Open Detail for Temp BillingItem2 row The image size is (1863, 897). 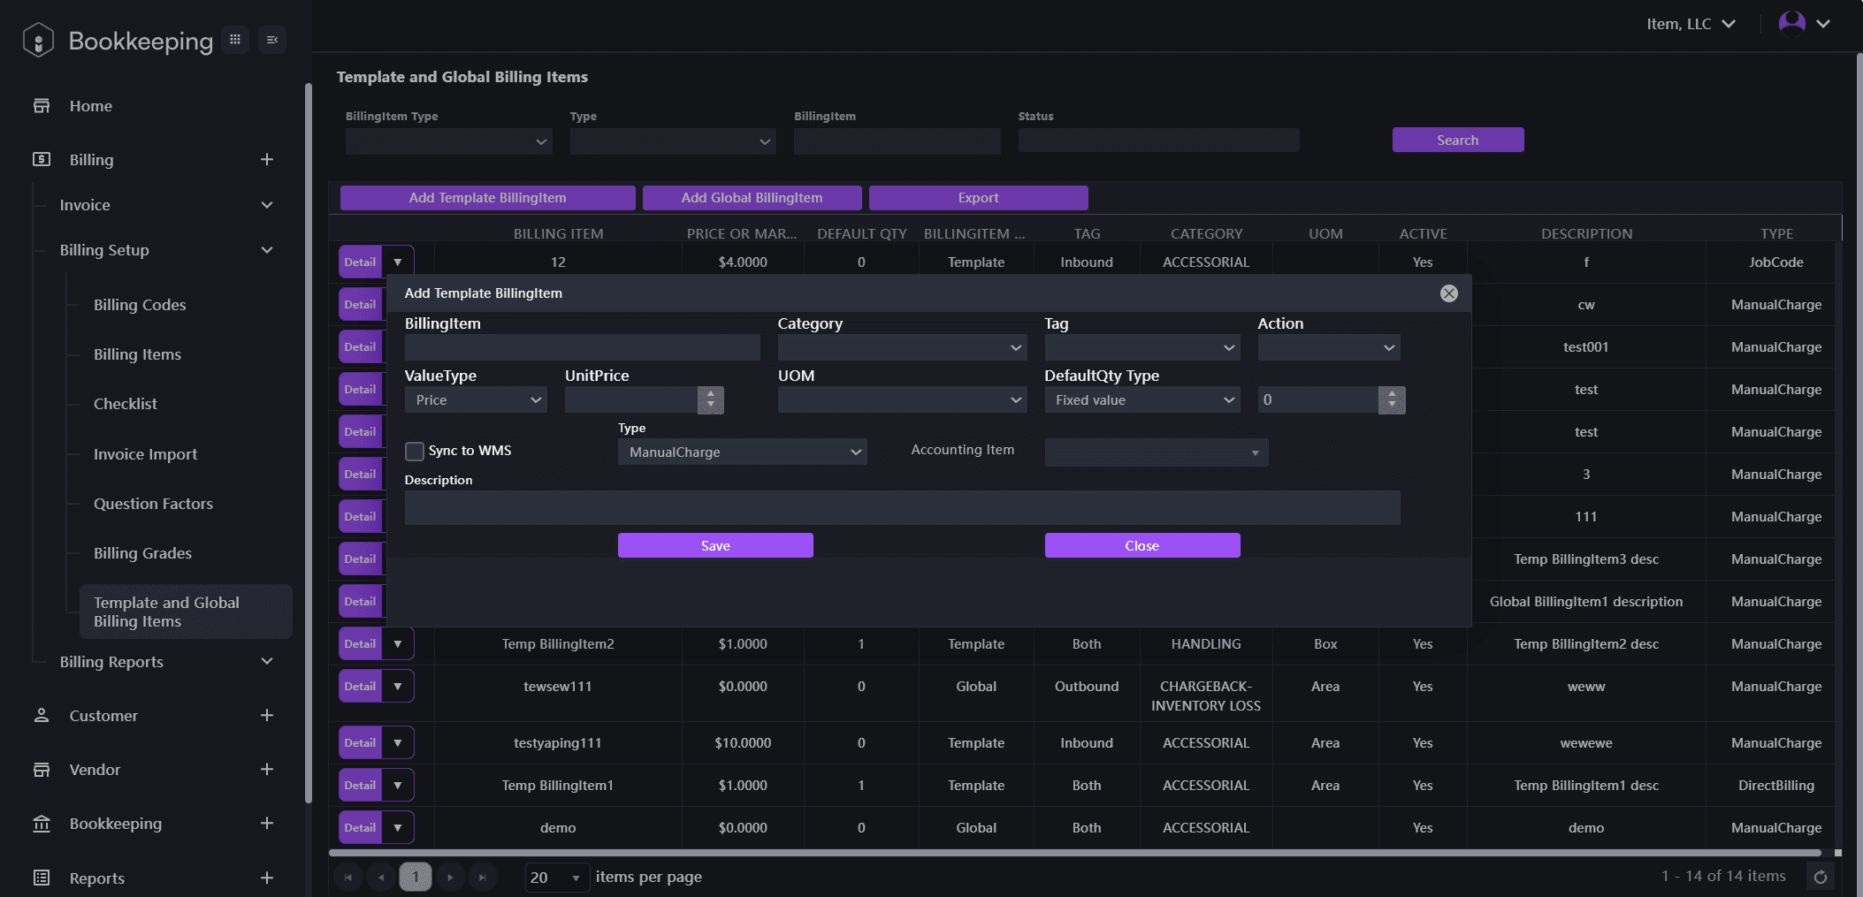(360, 643)
